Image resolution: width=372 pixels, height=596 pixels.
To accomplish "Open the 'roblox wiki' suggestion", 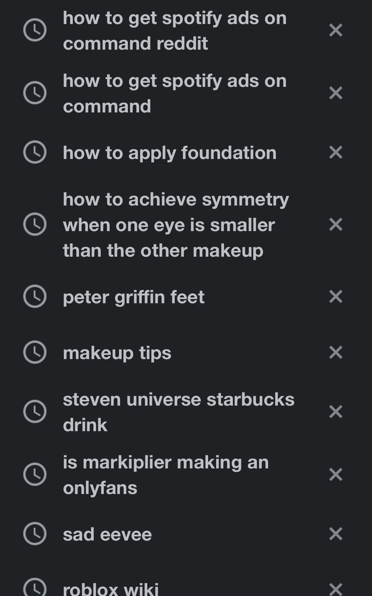I will [x=111, y=589].
